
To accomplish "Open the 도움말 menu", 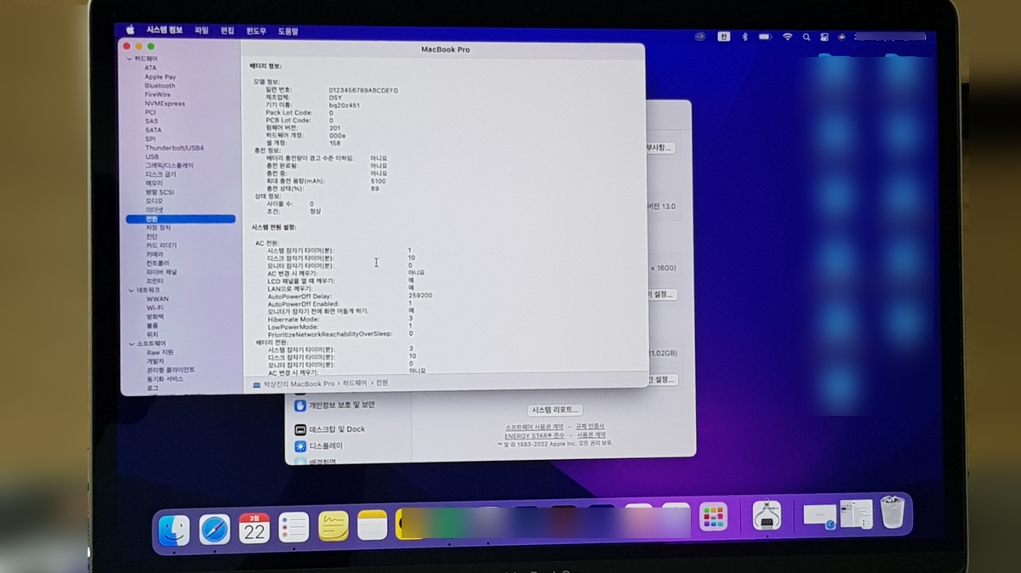I will [x=288, y=31].
